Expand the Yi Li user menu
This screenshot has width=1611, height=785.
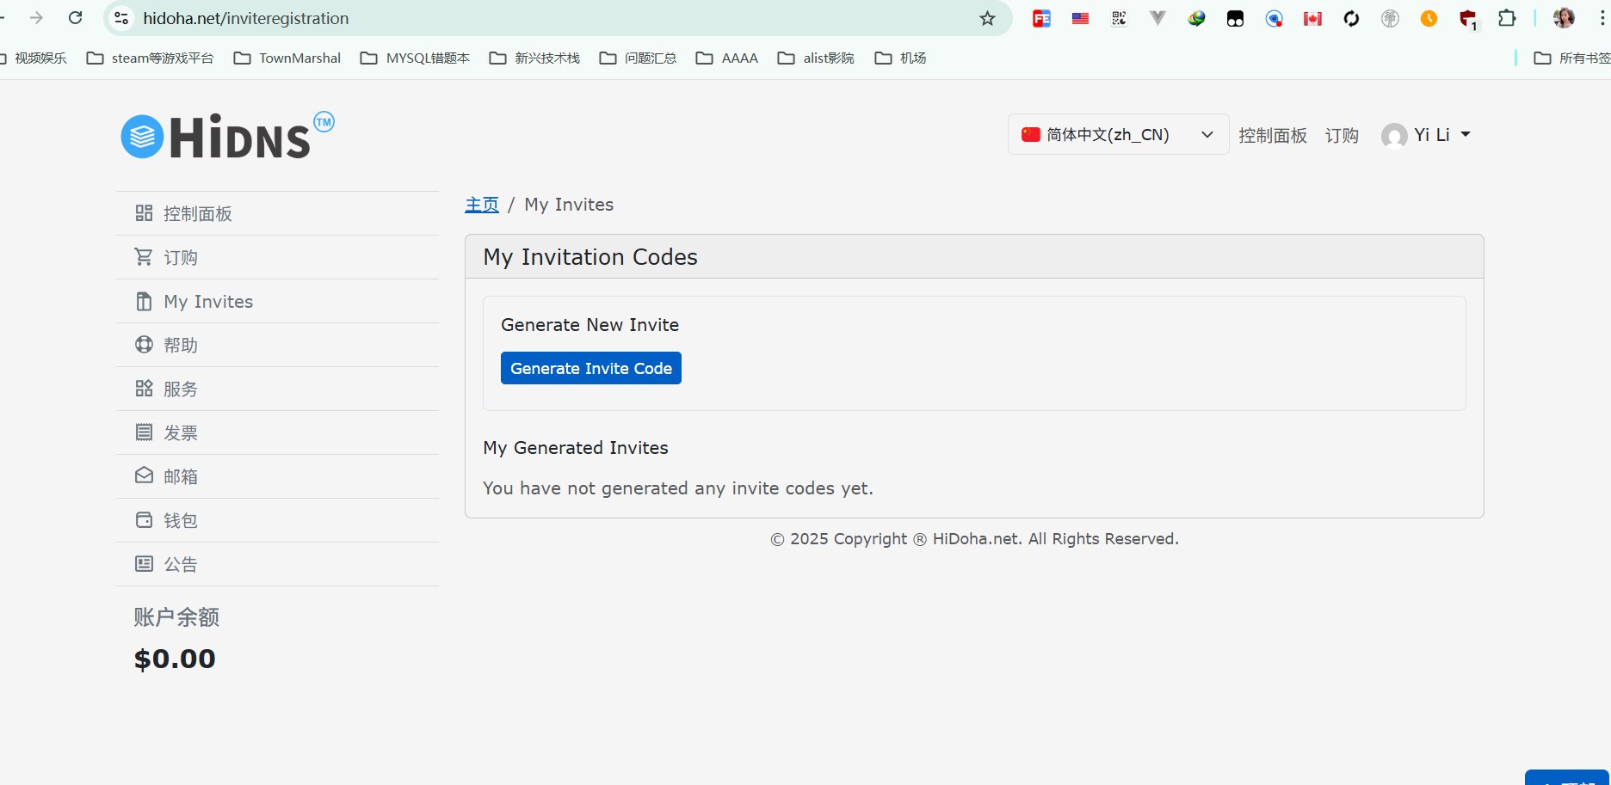point(1427,135)
